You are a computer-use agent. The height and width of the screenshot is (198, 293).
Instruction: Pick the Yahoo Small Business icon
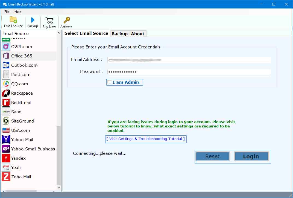6,149
